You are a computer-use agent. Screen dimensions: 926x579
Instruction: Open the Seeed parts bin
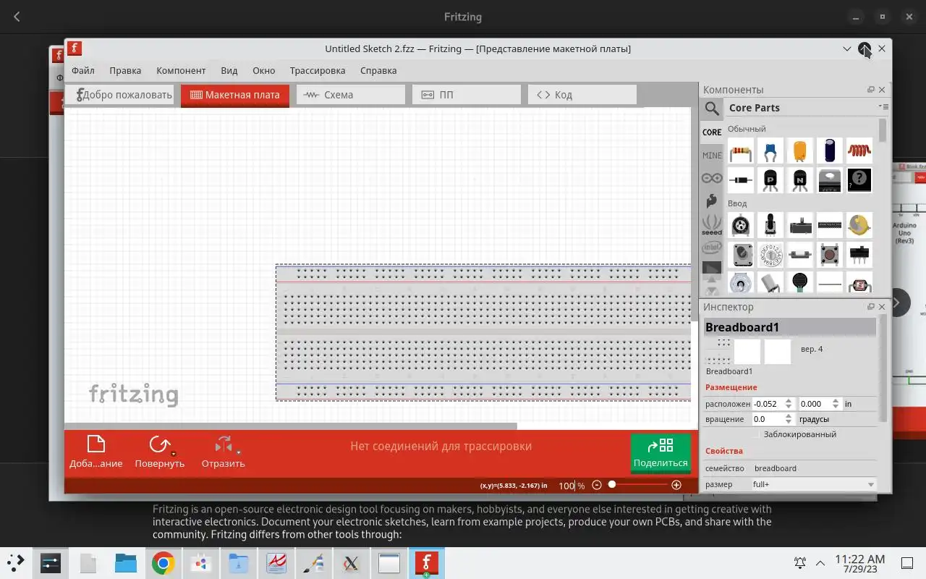(x=712, y=225)
